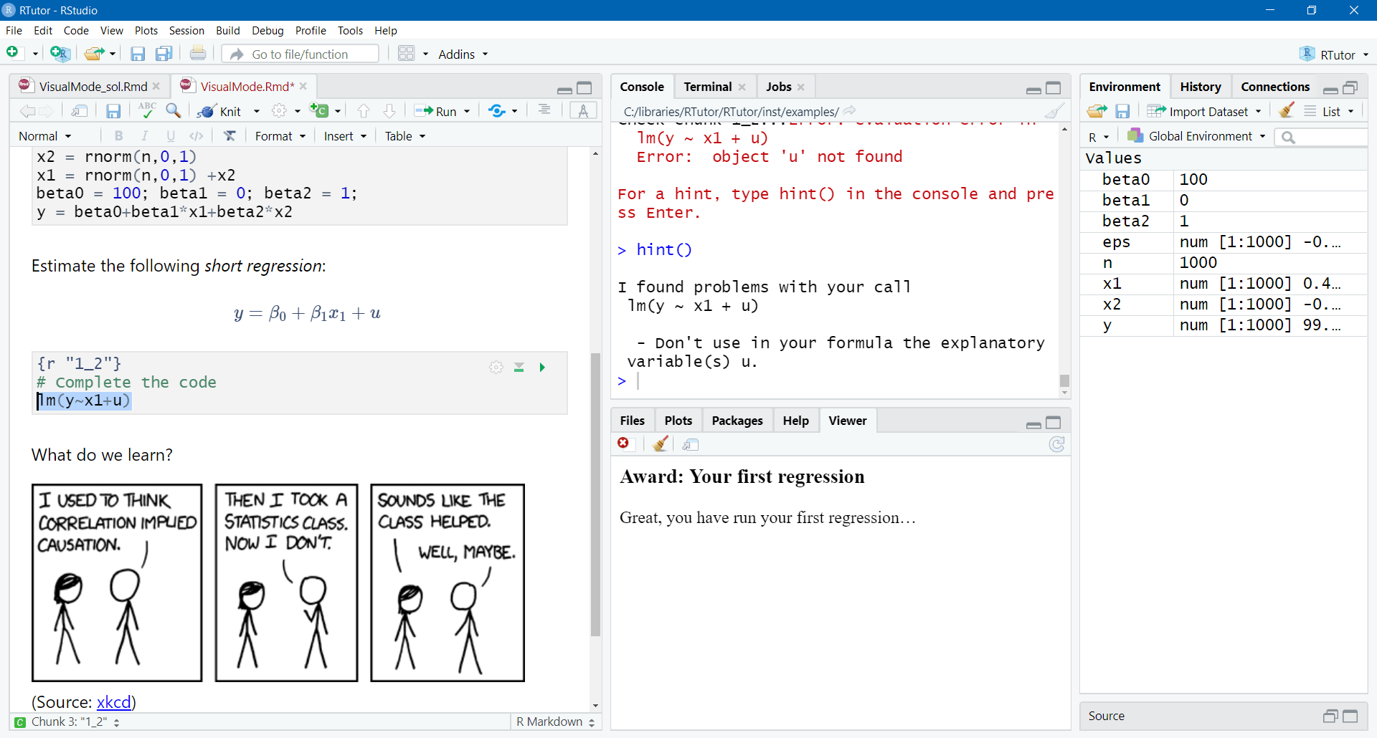Click the Save all documents icon

164,54
